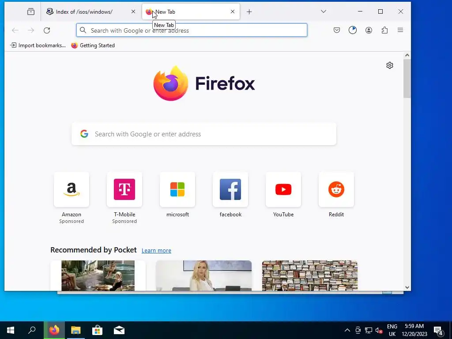
Task: Click Import bookmarks... in bookmarks bar
Action: click(38, 45)
